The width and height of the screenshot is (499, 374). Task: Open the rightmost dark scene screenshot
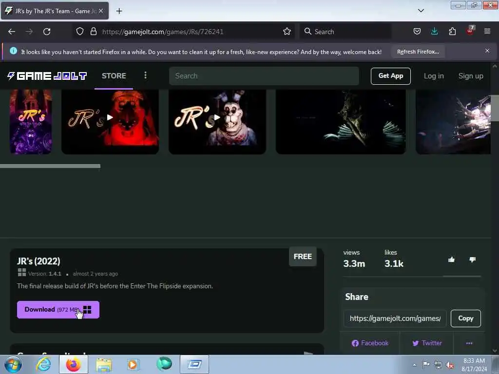click(x=453, y=122)
